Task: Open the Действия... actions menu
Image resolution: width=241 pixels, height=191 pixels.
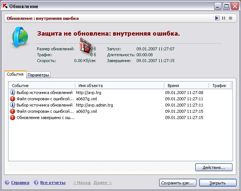Action: tap(214, 167)
